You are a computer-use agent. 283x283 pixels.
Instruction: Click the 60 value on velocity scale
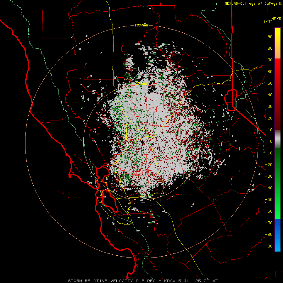pos(270,72)
